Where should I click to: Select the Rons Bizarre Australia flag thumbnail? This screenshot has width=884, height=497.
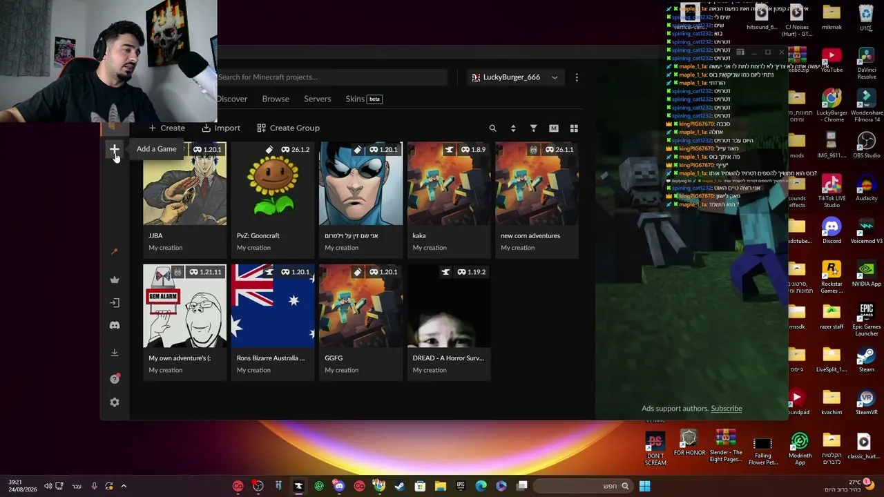click(273, 306)
